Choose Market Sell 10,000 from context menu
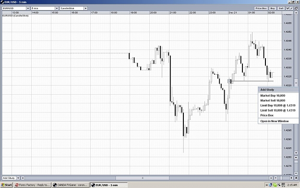The image size is (300, 188). [x=273, y=100]
